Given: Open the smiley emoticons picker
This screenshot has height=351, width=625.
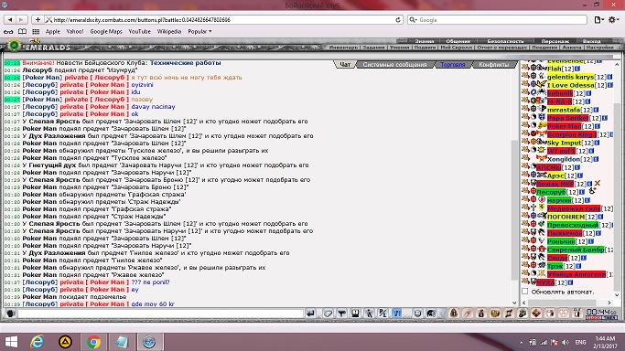Looking at the screenshot, I should coord(417,314).
